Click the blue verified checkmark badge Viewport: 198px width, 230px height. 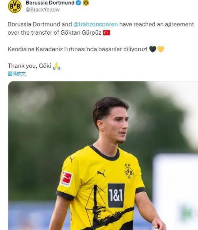[79, 3]
